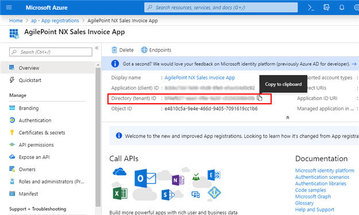Click the Manifest icon in the left menu
The image size is (359, 215).
pos(12,194)
